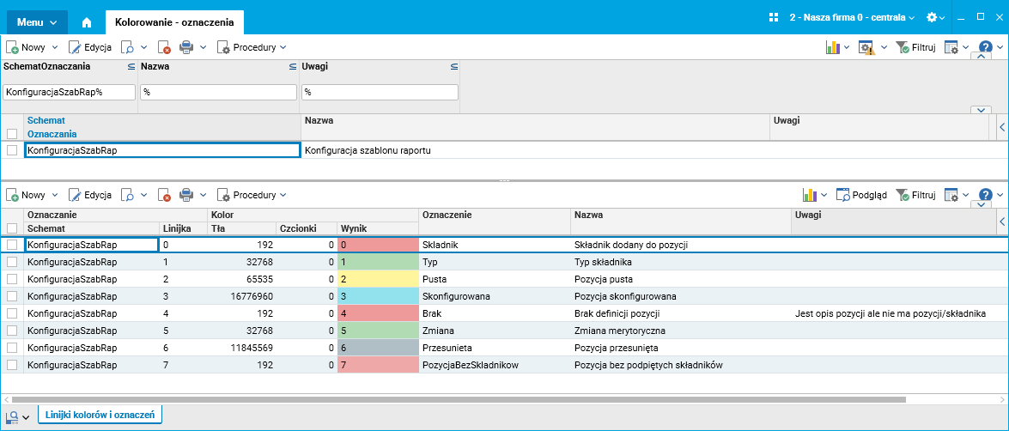The image size is (1009, 431).
Task: Click the search magnifier icon in lower toolbar
Action: (x=128, y=195)
